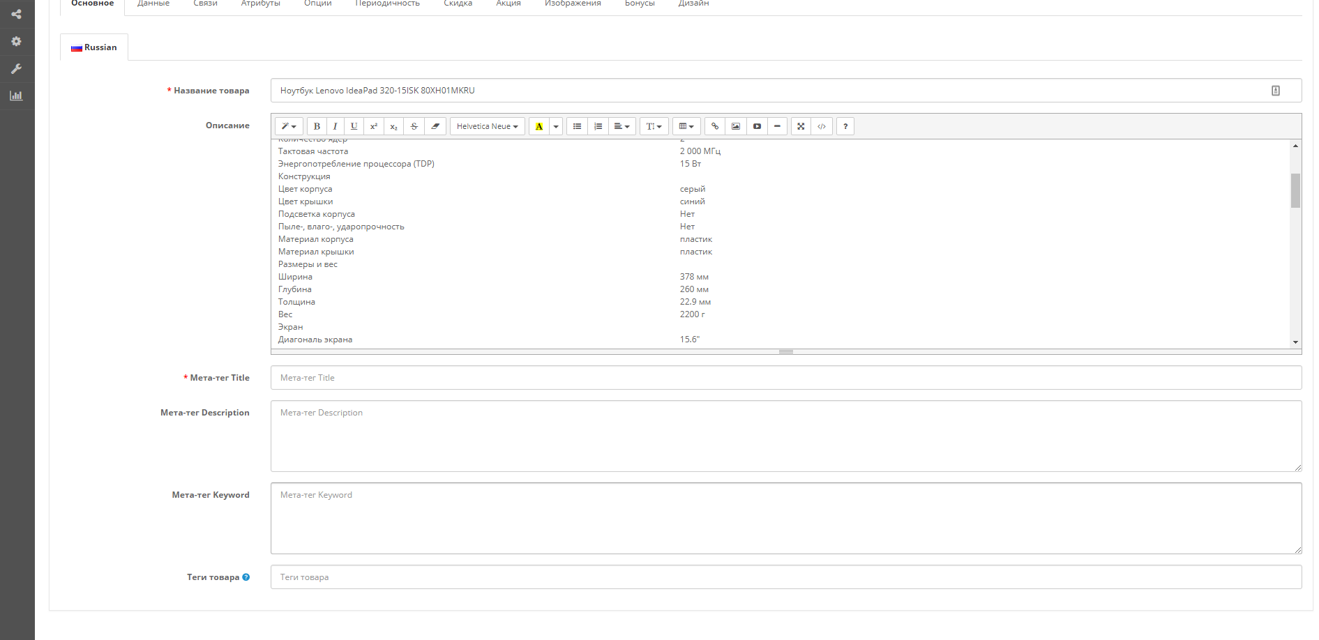This screenshot has height=640, width=1319.
Task: Click the Мета-тег Description text area
Action: click(x=786, y=436)
